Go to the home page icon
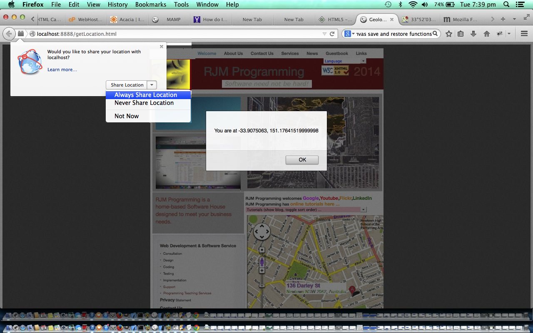The width and height of the screenshot is (533, 333). [x=486, y=34]
